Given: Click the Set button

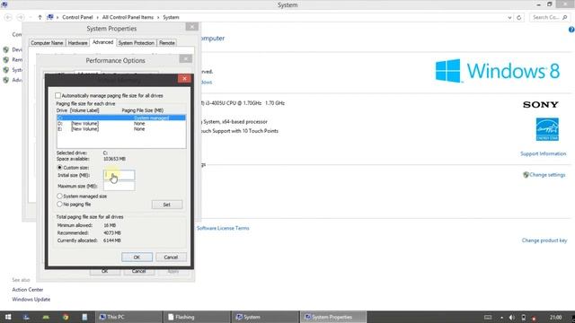Looking at the screenshot, I should [x=167, y=205].
